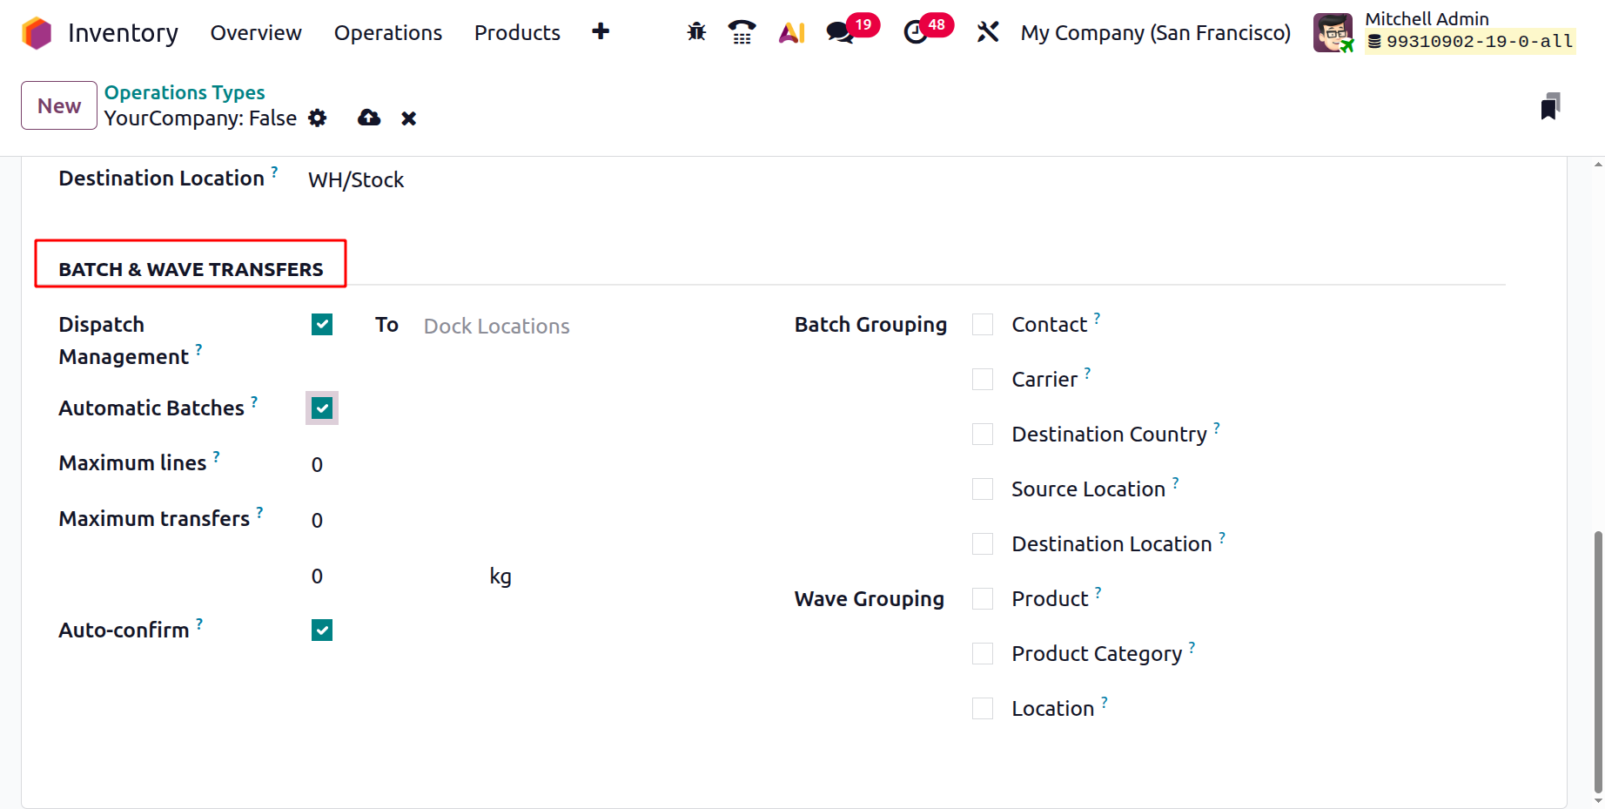This screenshot has width=1605, height=809.
Task: Go back to Operations Types breadcrumb
Action: pos(185,92)
